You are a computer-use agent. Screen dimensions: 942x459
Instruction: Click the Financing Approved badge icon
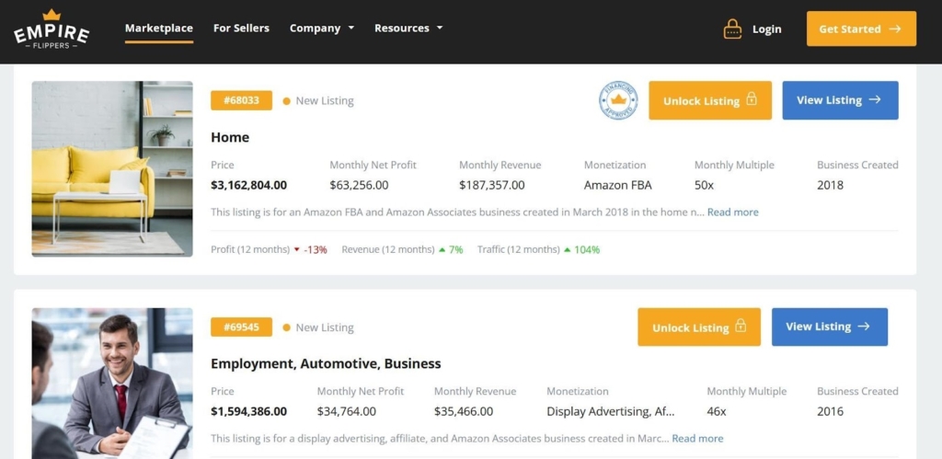[618, 100]
